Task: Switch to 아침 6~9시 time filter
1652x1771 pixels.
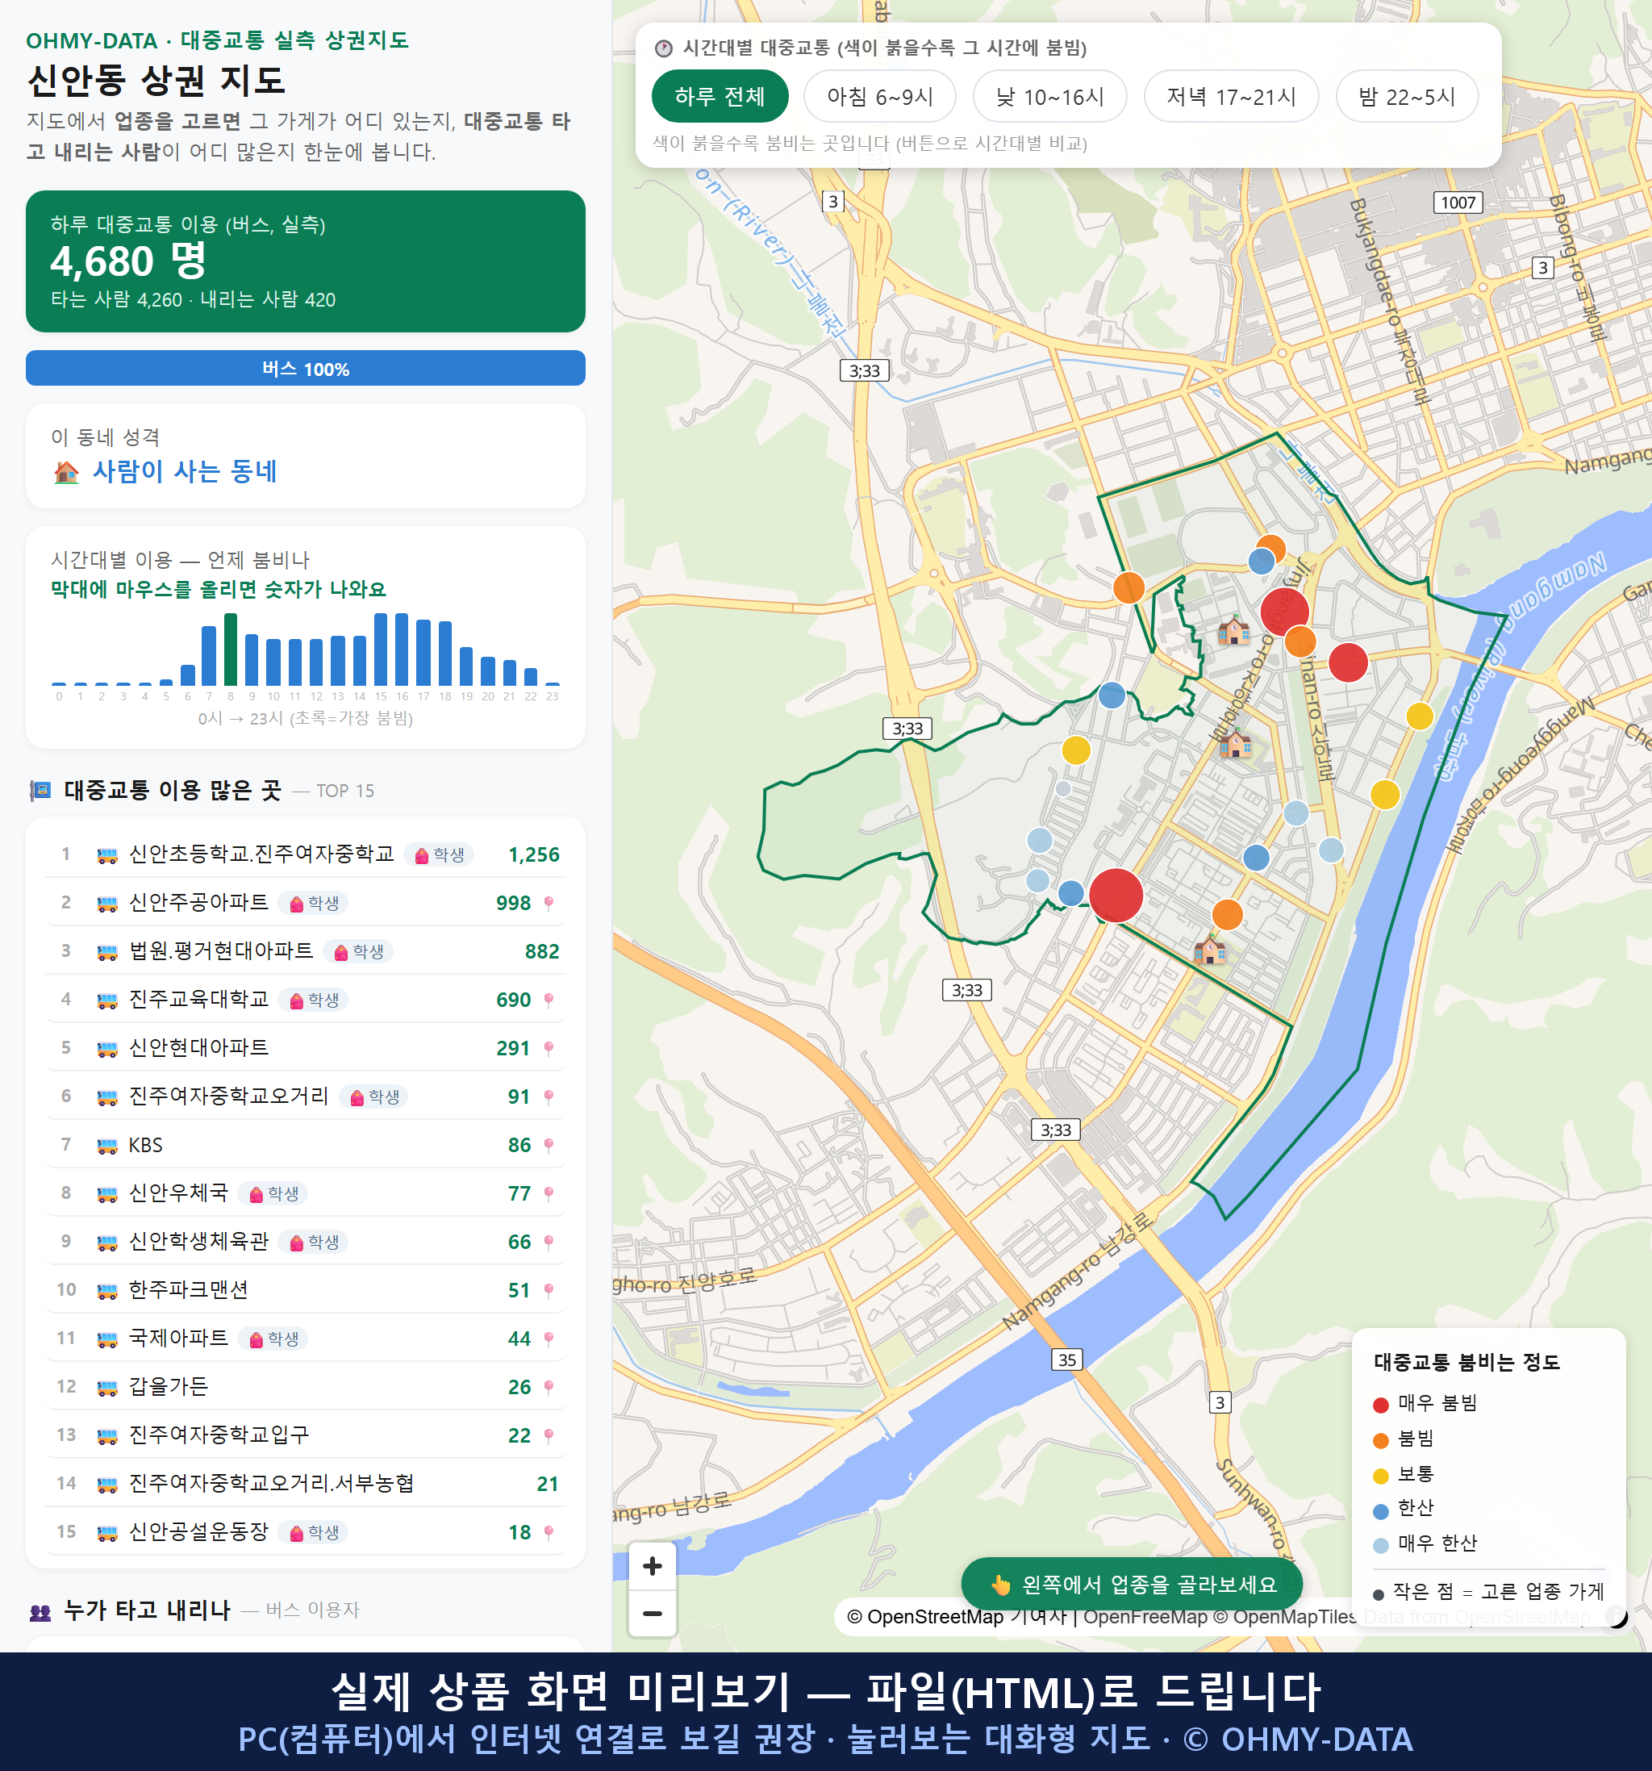Action: point(879,96)
